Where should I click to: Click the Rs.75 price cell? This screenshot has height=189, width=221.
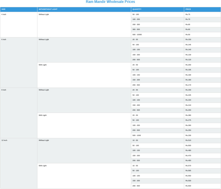point(202,14)
